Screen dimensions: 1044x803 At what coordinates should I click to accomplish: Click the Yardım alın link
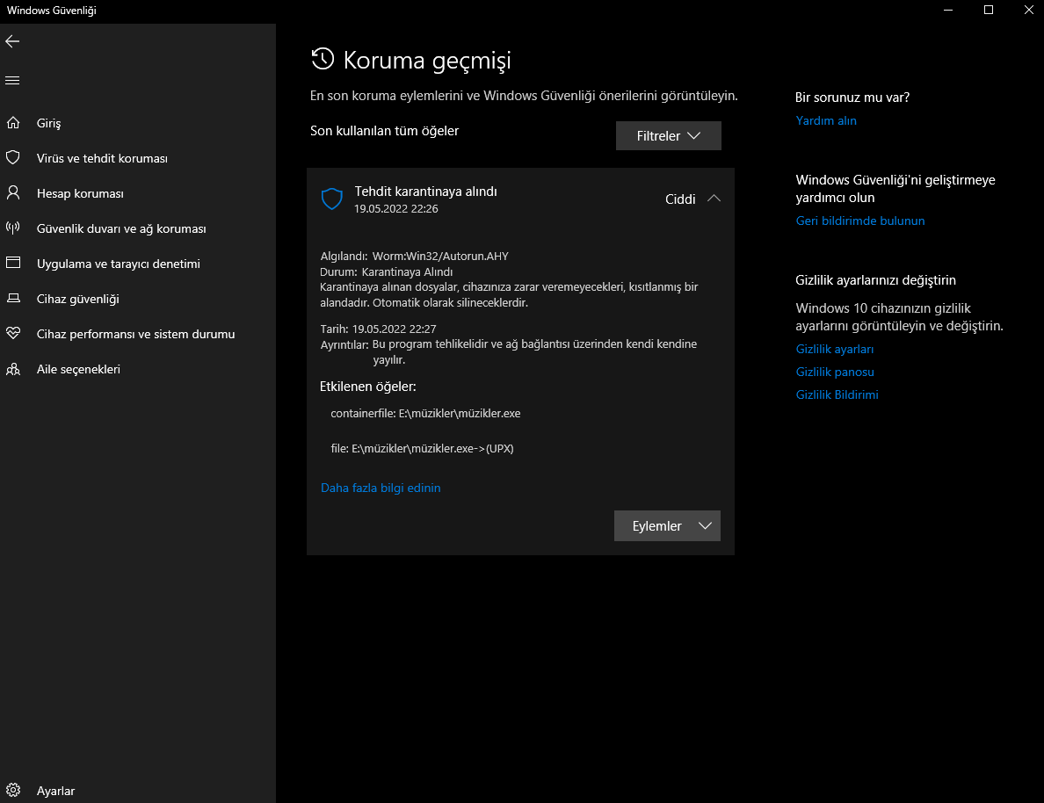coord(826,120)
